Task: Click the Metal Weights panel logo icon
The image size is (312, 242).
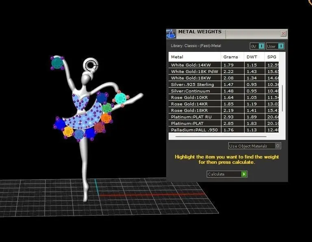Action: click(171, 34)
